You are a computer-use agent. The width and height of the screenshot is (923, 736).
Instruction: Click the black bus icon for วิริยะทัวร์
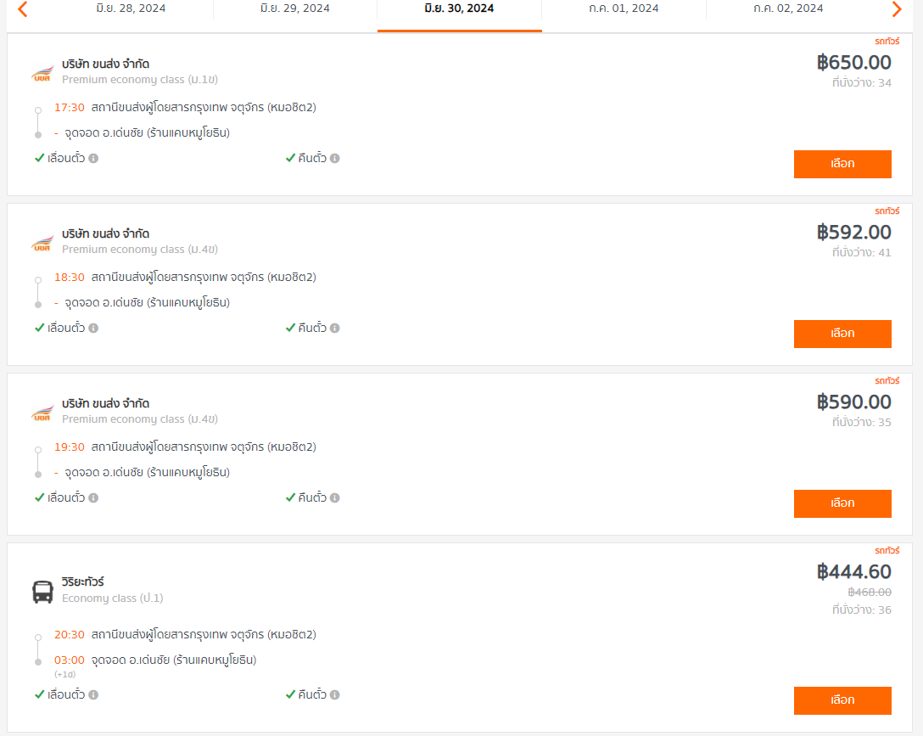tap(42, 592)
